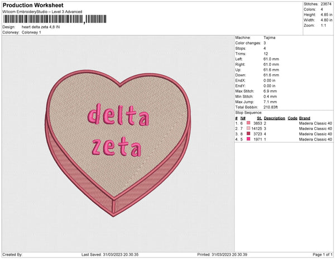The height and width of the screenshot is (259, 335).
Task: Click stitch count 3723 in stop table
Action: pyautogui.click(x=257, y=134)
